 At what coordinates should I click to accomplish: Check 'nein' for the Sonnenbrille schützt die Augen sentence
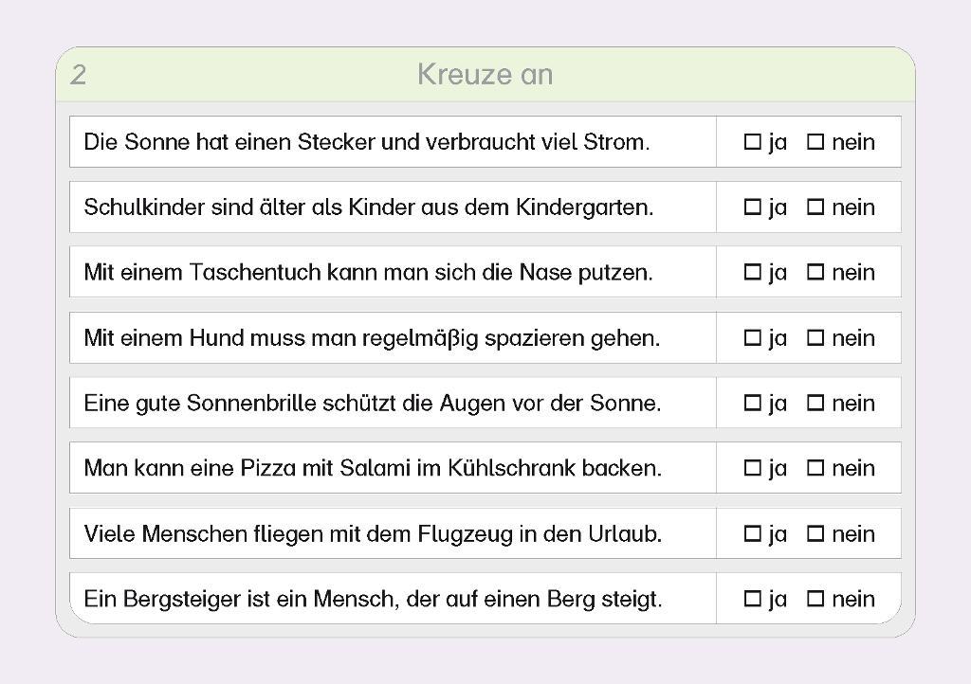[x=815, y=404]
